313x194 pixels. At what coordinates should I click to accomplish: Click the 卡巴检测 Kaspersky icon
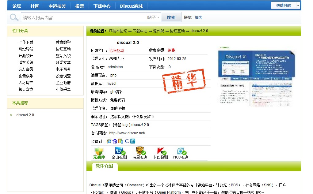tap(161, 151)
